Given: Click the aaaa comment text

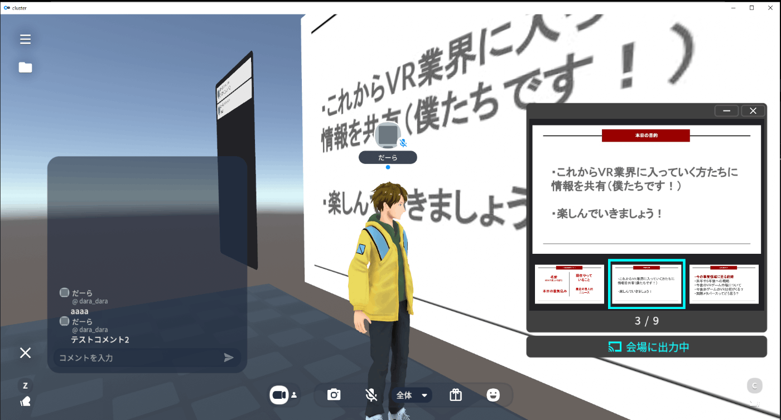Looking at the screenshot, I should pyautogui.click(x=80, y=311).
